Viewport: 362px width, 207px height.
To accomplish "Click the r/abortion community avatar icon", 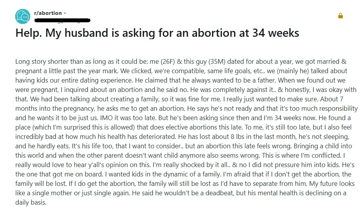I will pyautogui.click(x=23, y=16).
